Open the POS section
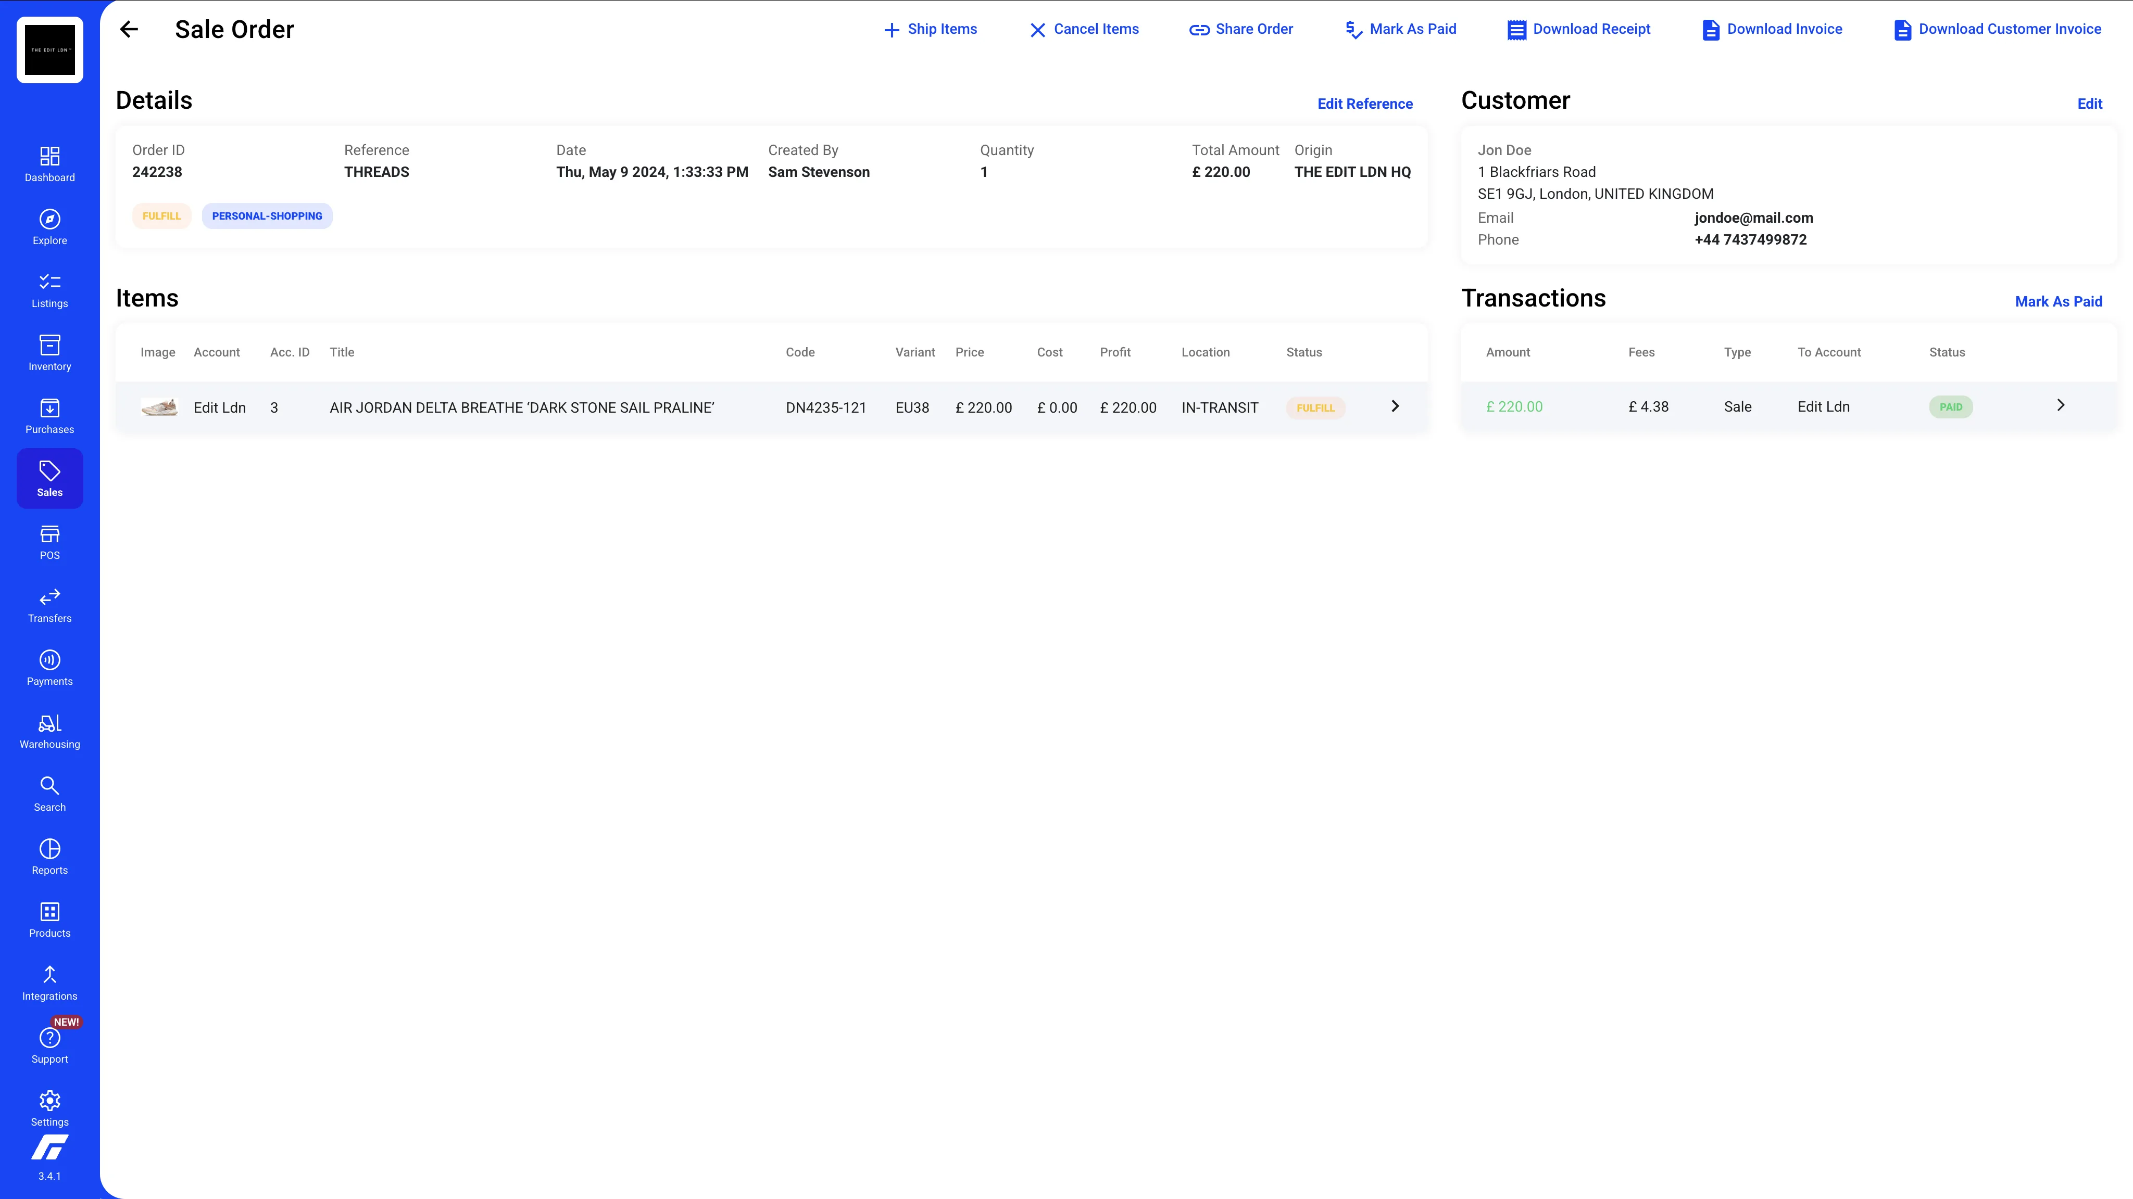The image size is (2133, 1199). click(x=49, y=540)
